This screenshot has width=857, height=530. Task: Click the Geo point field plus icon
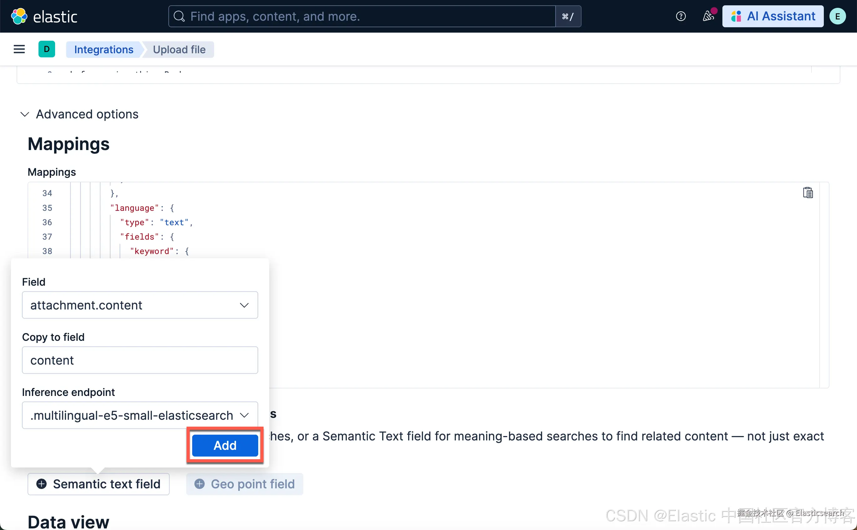click(x=200, y=484)
